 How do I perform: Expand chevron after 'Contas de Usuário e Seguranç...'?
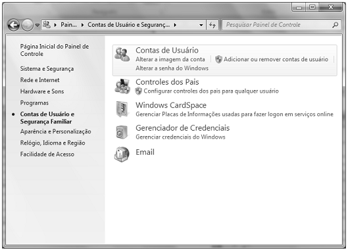175,25
